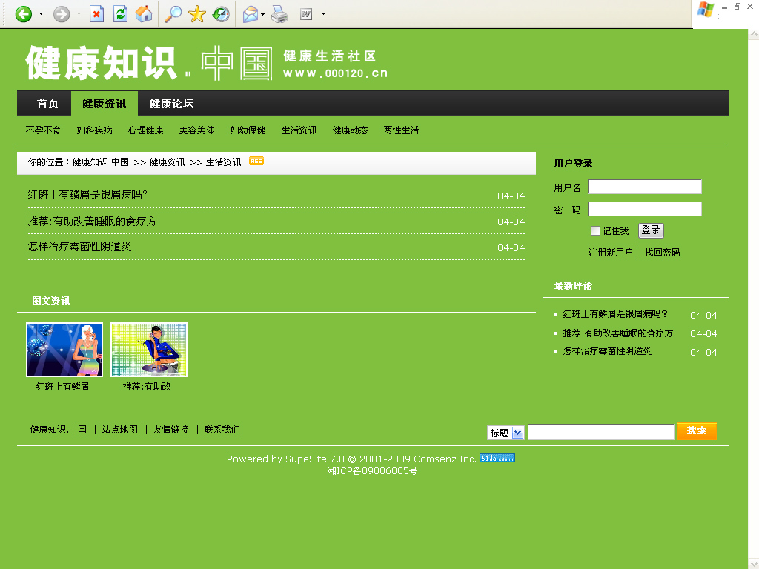759x569 pixels.
Task: Click breadcrumb link 健康资讯
Action: pos(167,162)
